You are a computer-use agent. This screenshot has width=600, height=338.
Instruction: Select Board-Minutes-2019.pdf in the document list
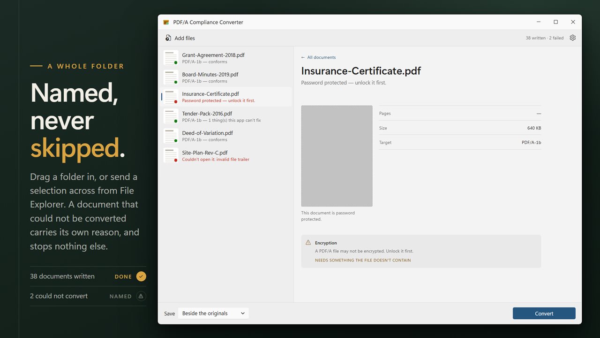(226, 77)
